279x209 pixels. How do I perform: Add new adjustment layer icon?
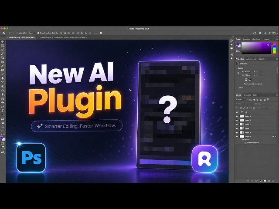(261, 181)
